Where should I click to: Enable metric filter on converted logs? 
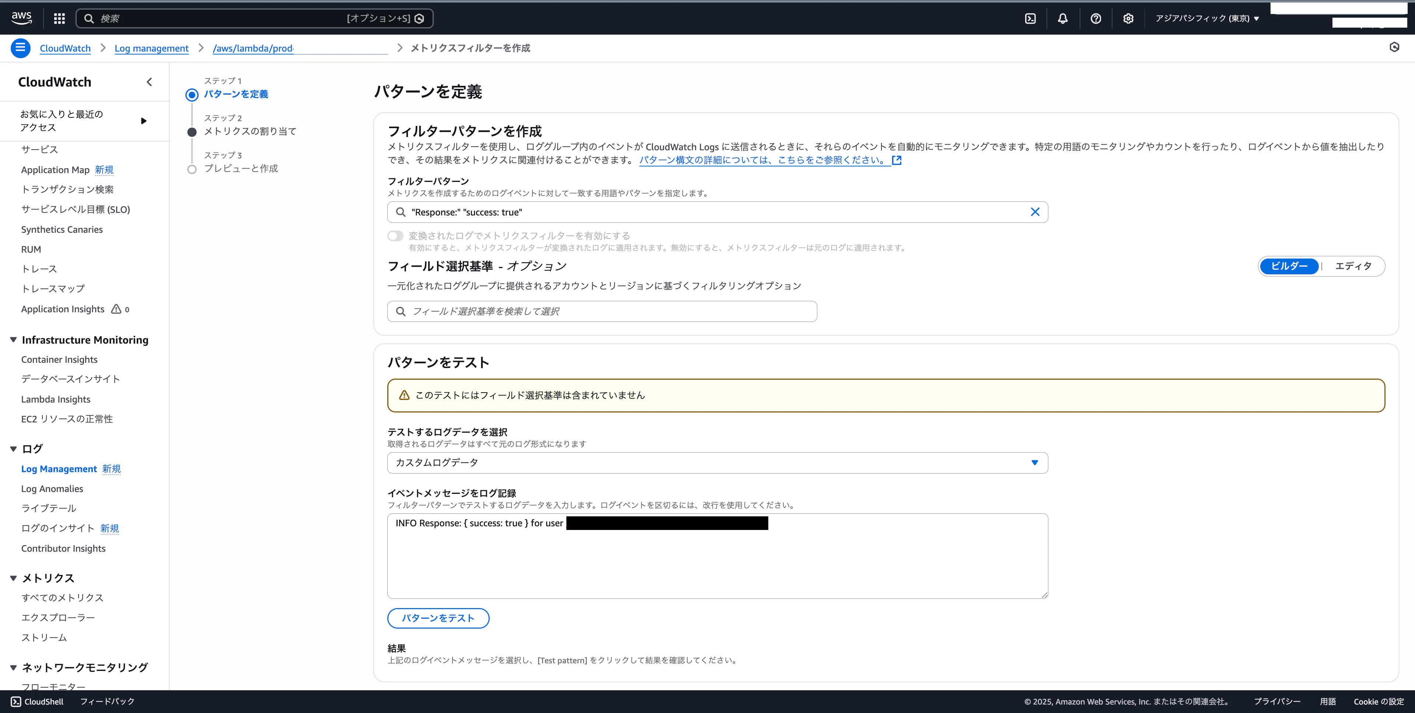tap(395, 235)
